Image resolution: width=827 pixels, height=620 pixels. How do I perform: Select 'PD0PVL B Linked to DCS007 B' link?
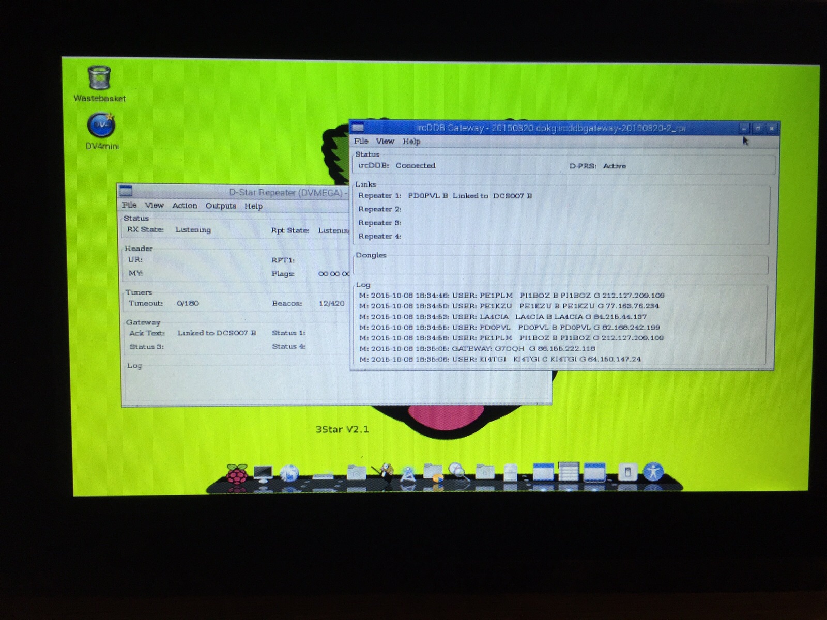tap(470, 196)
